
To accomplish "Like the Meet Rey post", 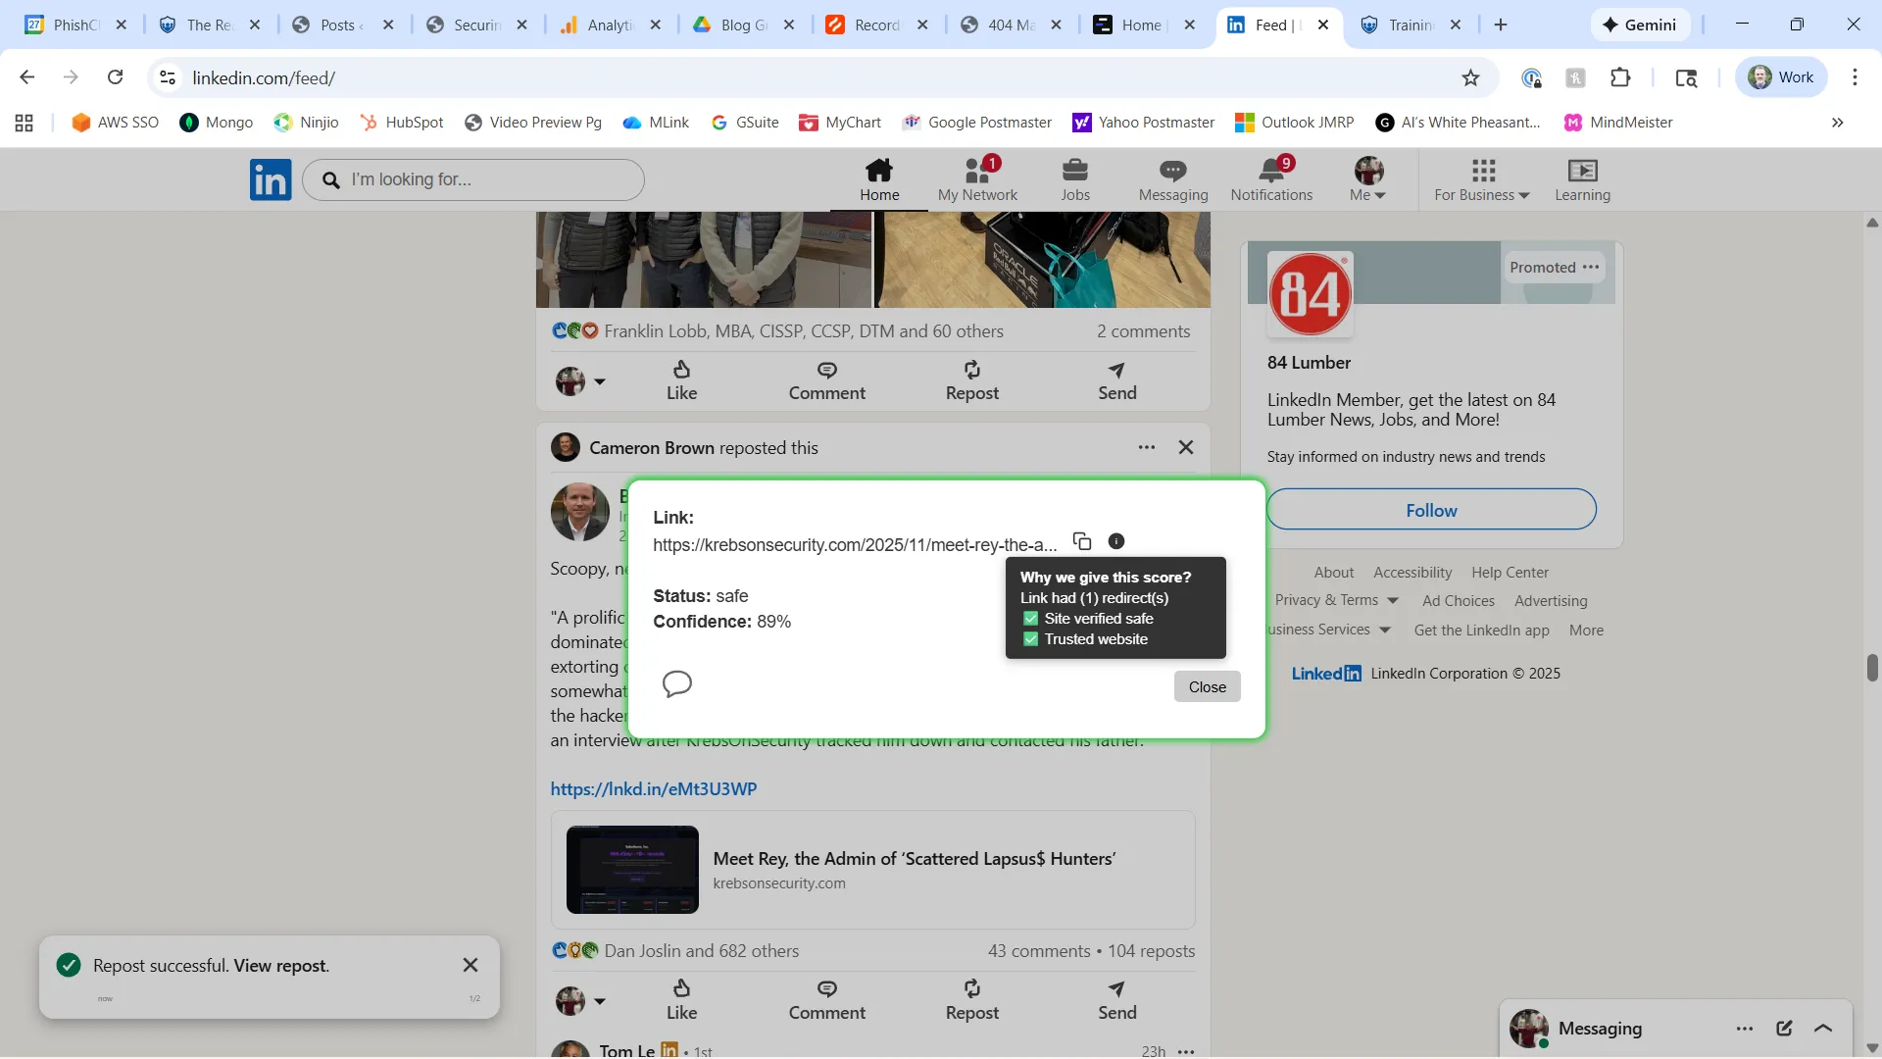I will (682, 1000).
